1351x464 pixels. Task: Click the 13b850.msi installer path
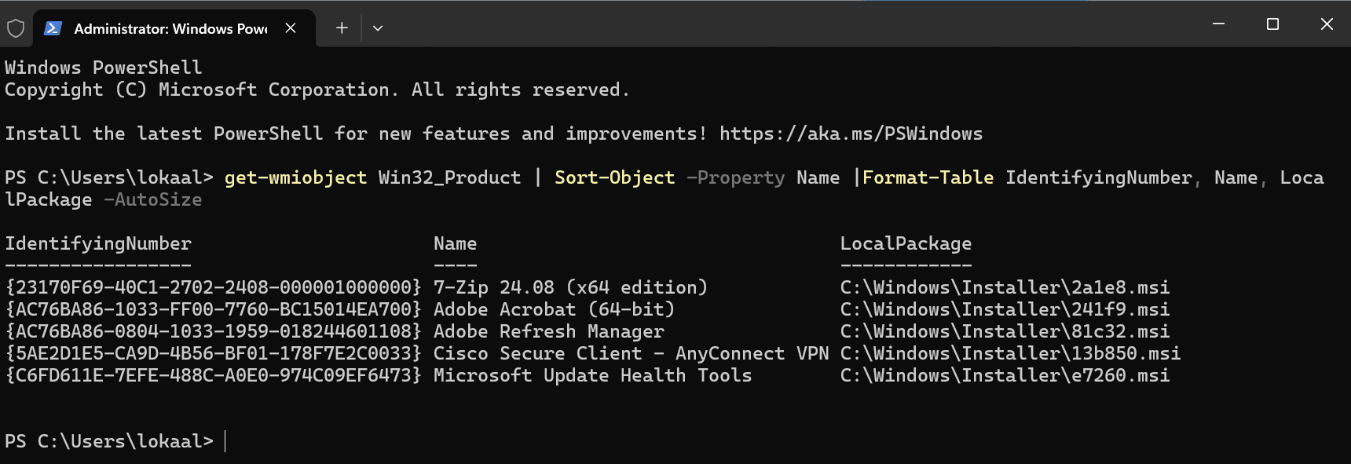point(1010,354)
